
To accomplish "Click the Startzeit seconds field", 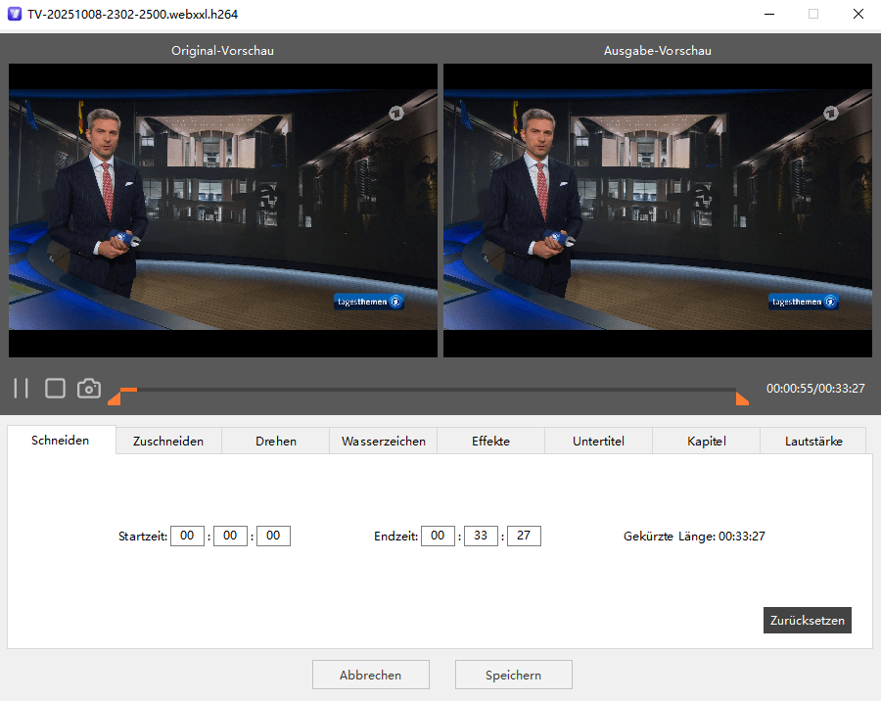I will 273,536.
